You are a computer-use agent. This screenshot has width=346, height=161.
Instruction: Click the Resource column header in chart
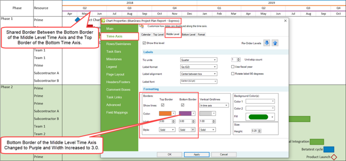(41, 8)
